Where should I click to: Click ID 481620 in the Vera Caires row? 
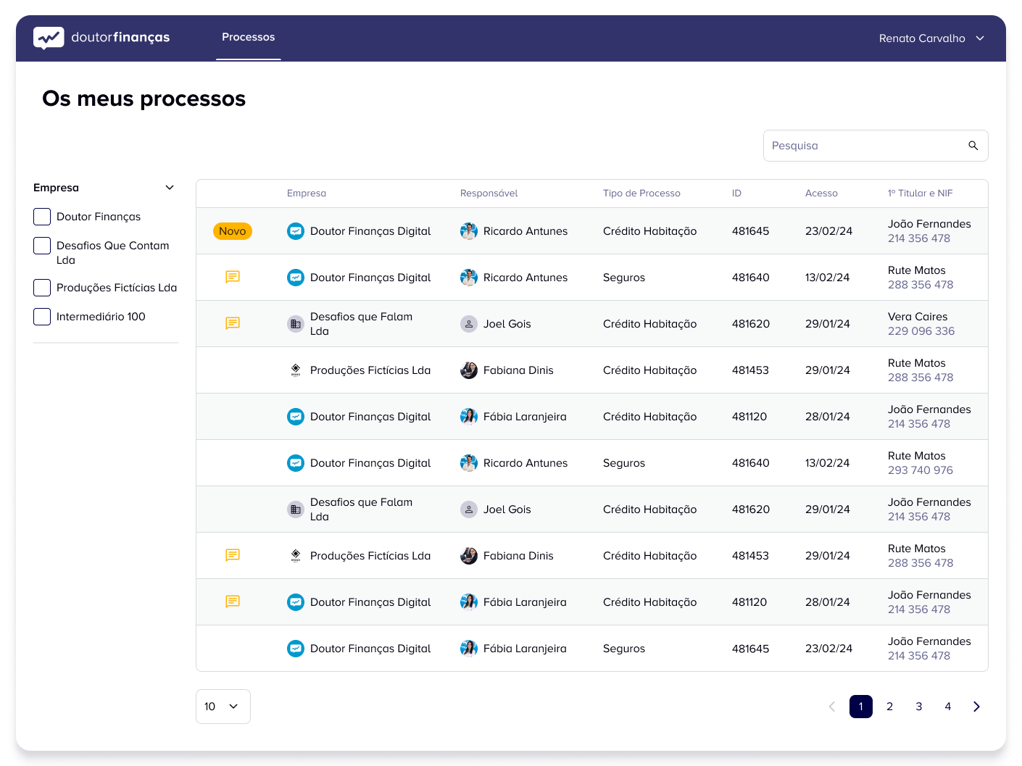pyautogui.click(x=751, y=324)
